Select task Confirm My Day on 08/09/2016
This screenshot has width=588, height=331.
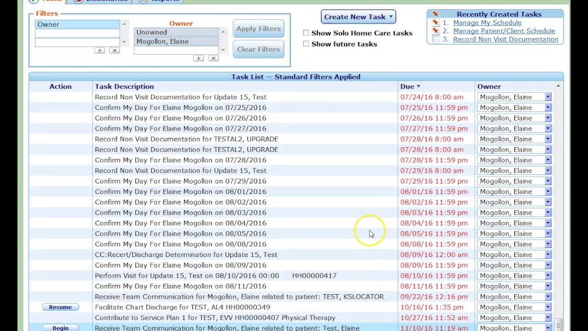pyautogui.click(x=181, y=265)
